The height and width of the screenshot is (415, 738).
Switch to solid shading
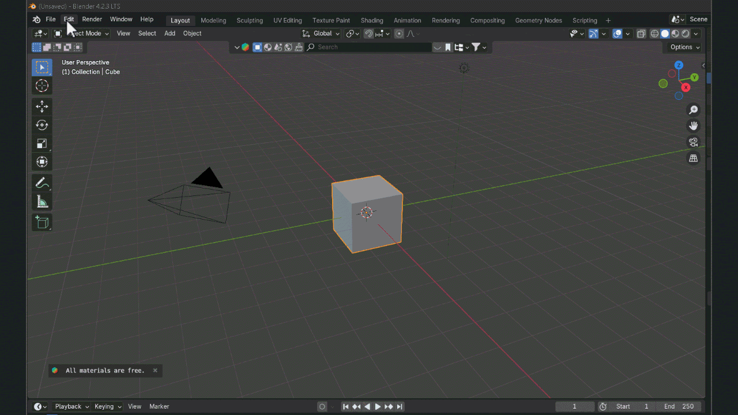[665, 33]
